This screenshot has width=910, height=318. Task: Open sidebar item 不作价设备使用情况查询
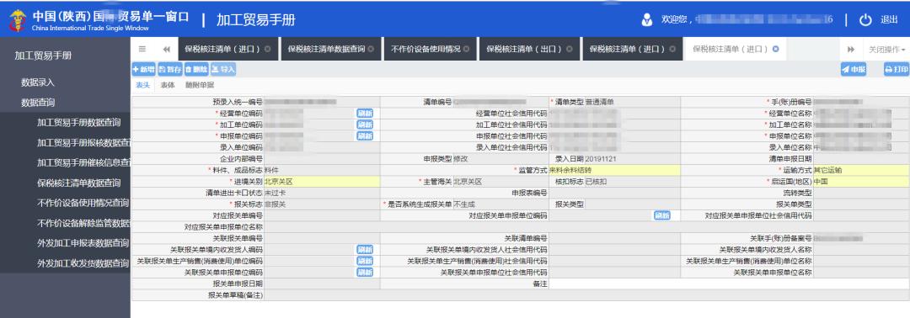[83, 203]
